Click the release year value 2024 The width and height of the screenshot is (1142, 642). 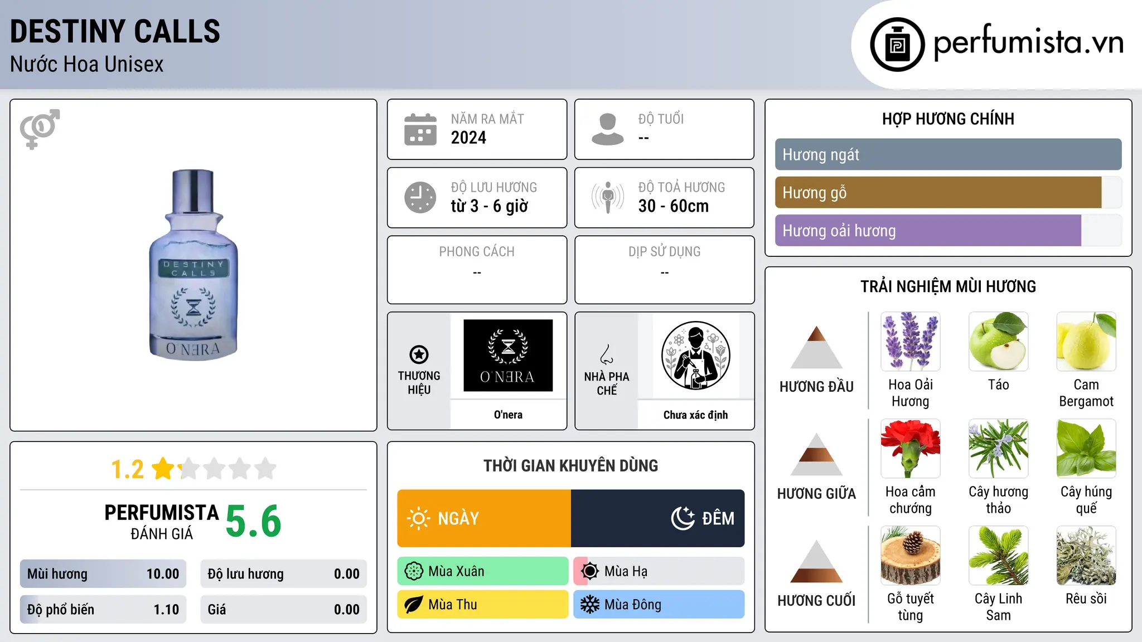click(x=468, y=138)
